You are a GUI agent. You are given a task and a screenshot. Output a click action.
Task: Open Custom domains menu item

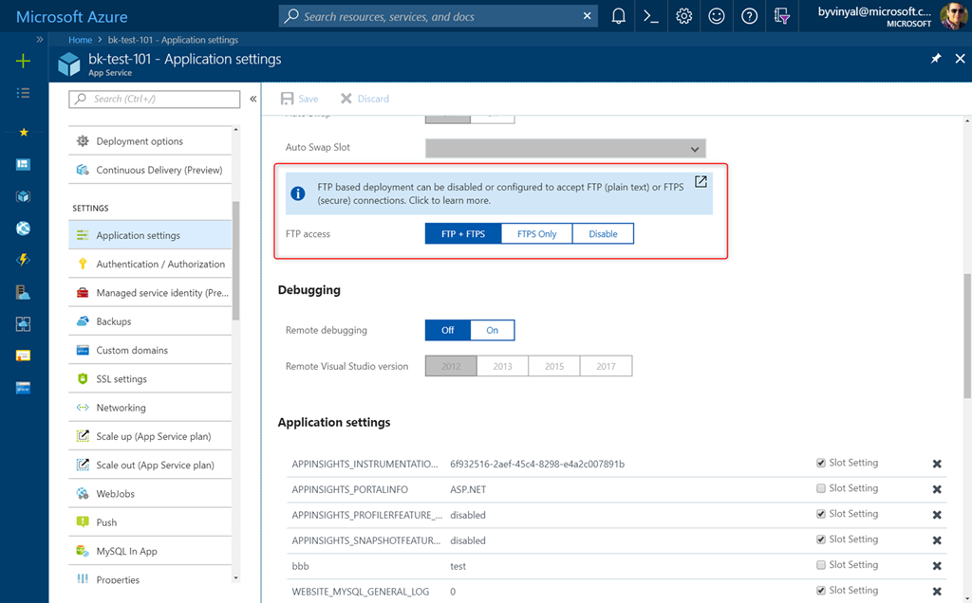[132, 350]
